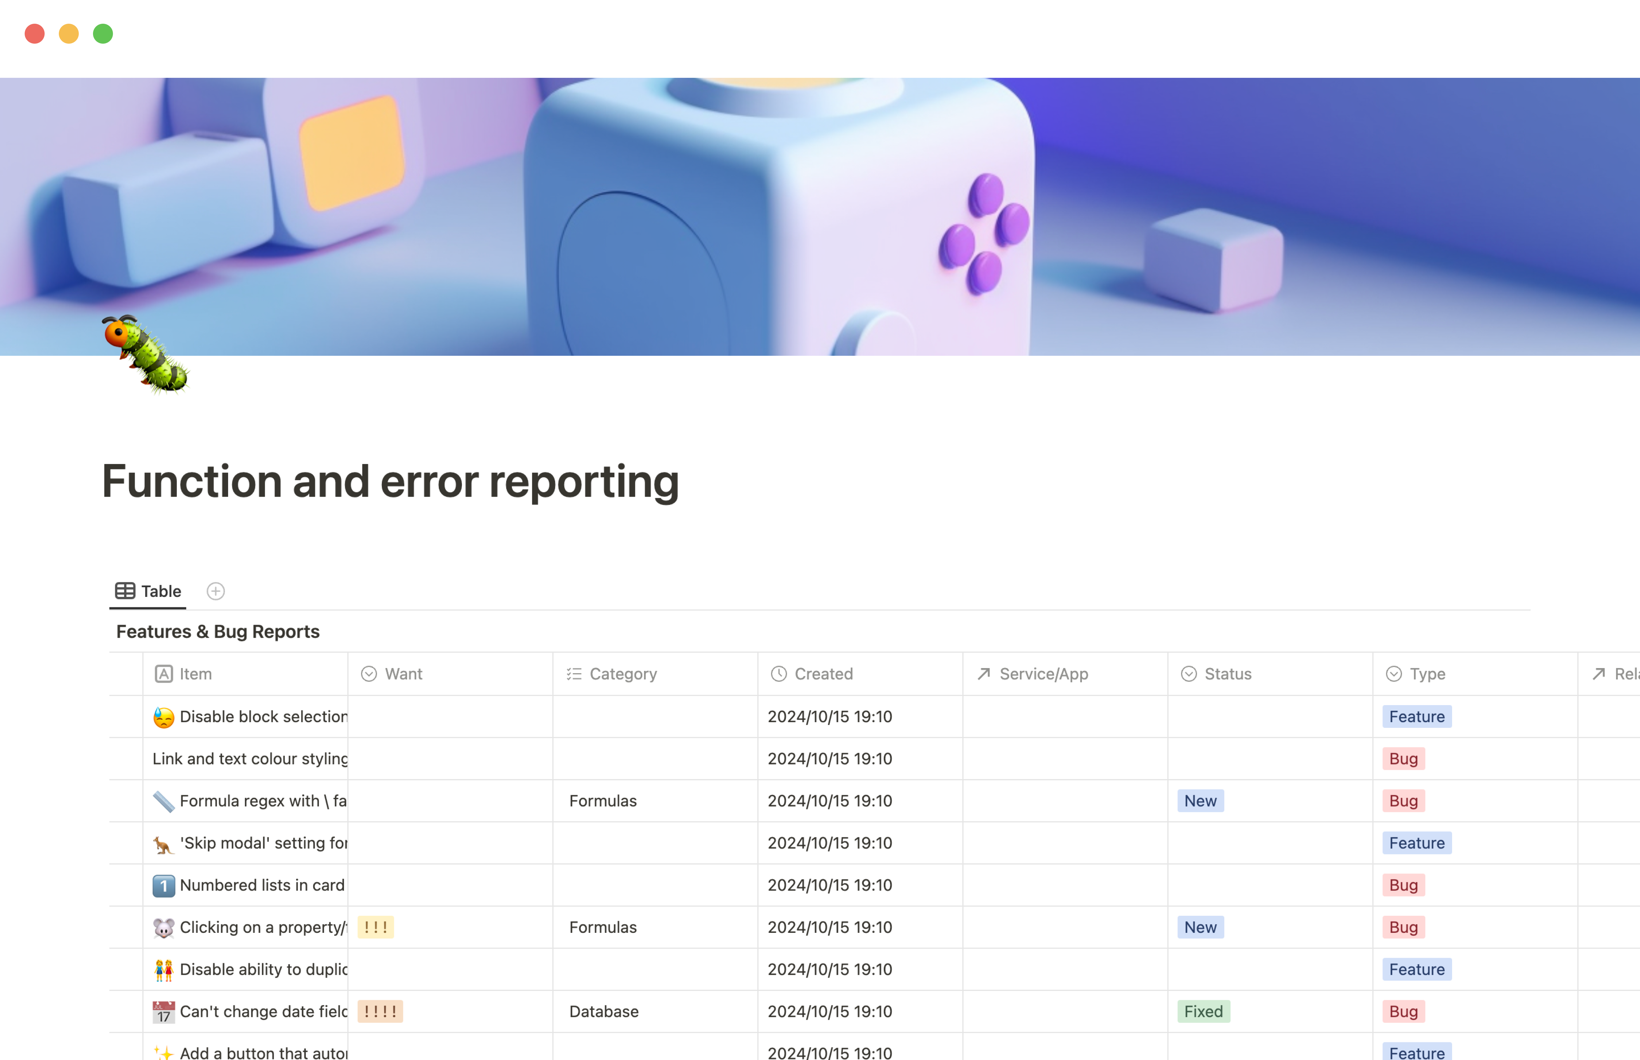Open the Link and text colour styling item
Image resolution: width=1640 pixels, height=1060 pixels.
click(x=250, y=759)
